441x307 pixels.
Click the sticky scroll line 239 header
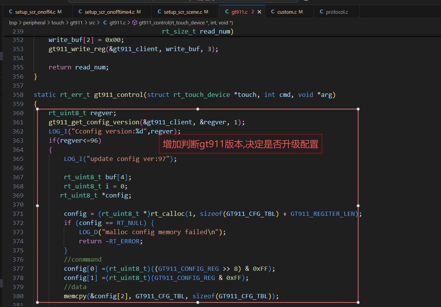197,31
